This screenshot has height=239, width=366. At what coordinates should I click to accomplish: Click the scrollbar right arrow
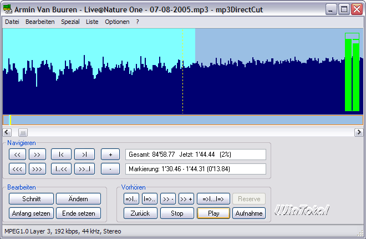(x=359, y=132)
